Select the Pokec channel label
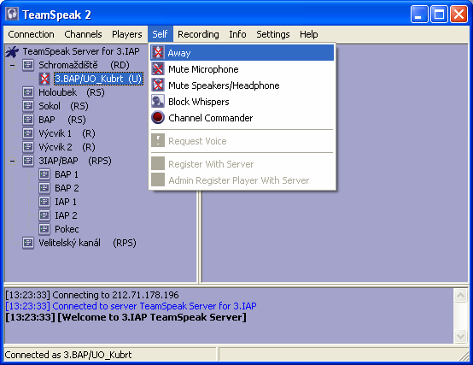Viewport: 473px width, 365px height. coord(67,229)
